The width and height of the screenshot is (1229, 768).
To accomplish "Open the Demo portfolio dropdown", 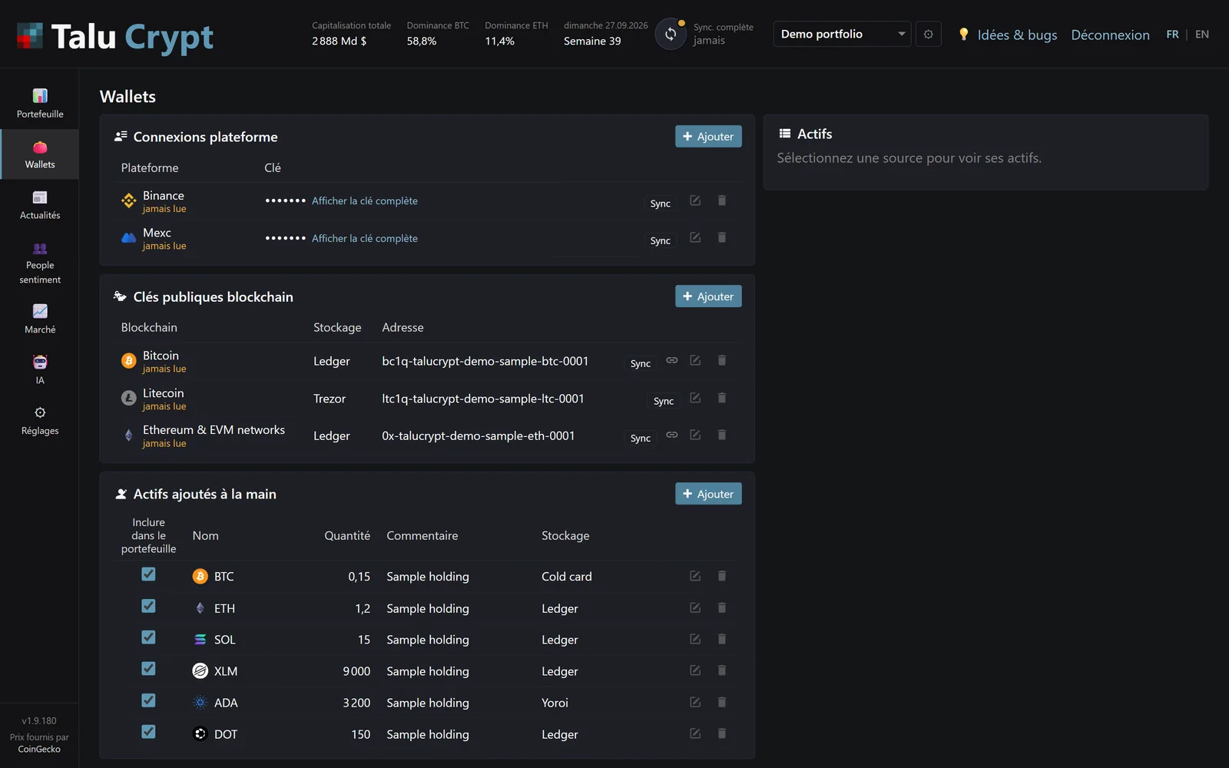I will point(842,34).
